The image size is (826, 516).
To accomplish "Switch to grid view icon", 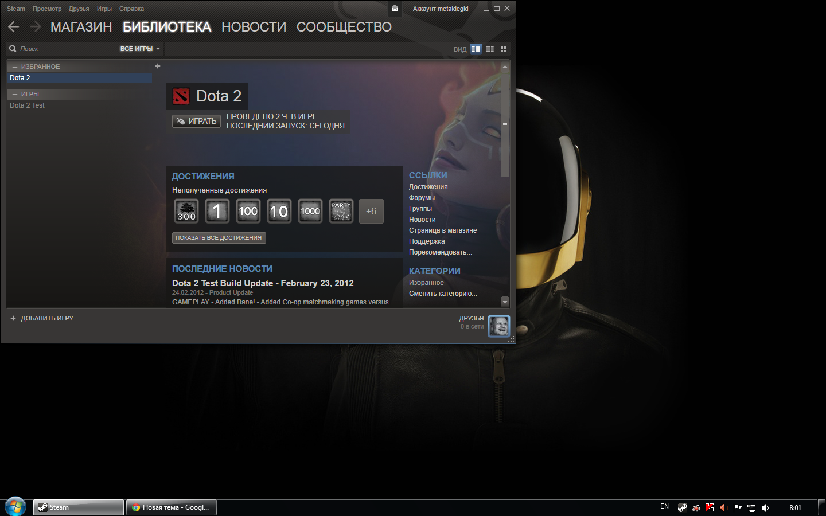I will point(504,49).
